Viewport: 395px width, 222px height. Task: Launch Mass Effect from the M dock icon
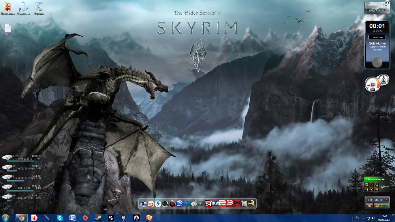[x=215, y=203]
